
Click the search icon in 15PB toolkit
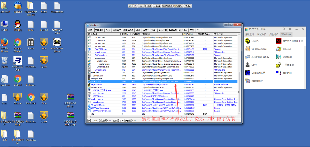coord(284,29)
